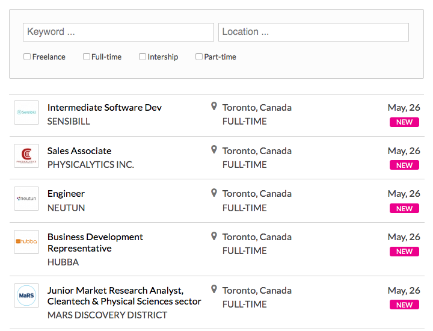Click location pin icon in Hubba row
This screenshot has height=331, width=433.
click(213, 236)
